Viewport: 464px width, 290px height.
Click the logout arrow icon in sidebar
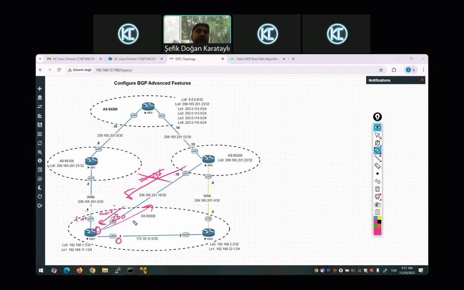point(40,206)
